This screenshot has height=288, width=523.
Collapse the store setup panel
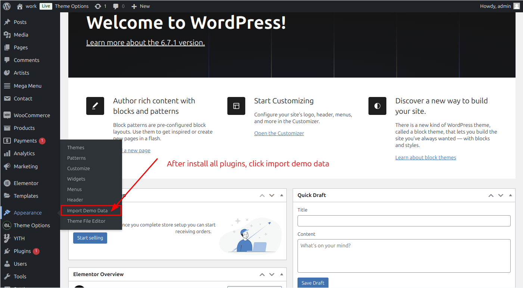[x=281, y=195]
